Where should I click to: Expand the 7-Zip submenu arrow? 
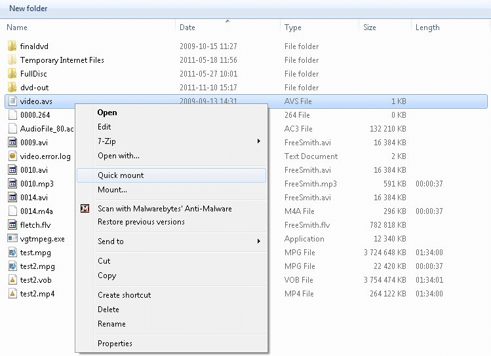coord(259,141)
